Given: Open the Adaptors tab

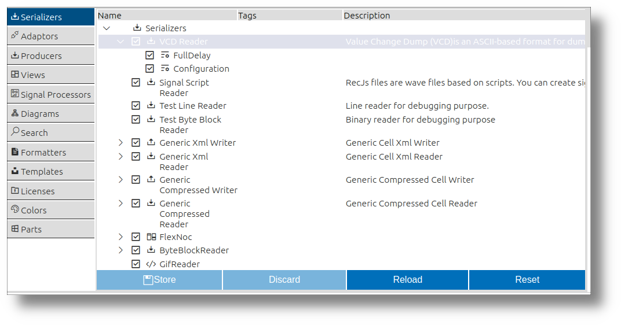Looking at the screenshot, I should pos(51,36).
